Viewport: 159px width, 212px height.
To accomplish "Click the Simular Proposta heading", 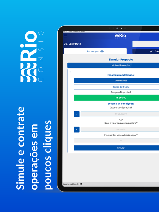I will click(x=121, y=60).
